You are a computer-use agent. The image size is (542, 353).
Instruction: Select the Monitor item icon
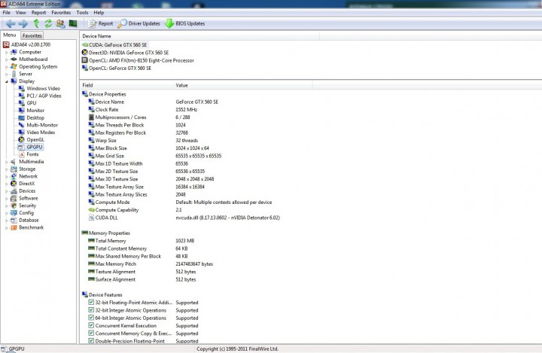coord(21,111)
